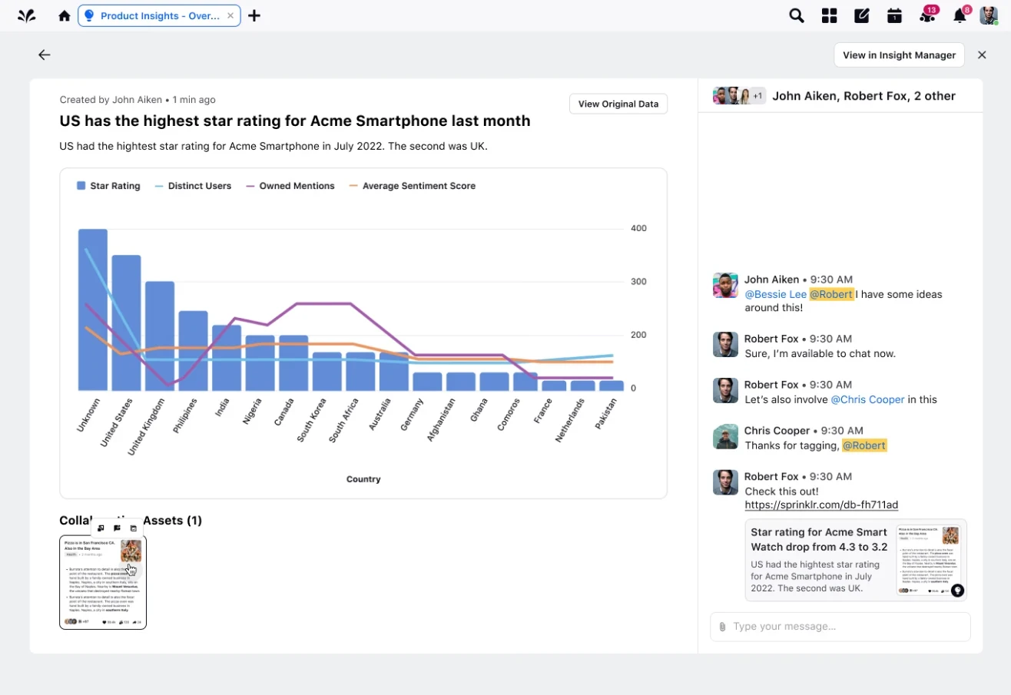Click the @Bessie Lee mention

pyautogui.click(x=776, y=294)
